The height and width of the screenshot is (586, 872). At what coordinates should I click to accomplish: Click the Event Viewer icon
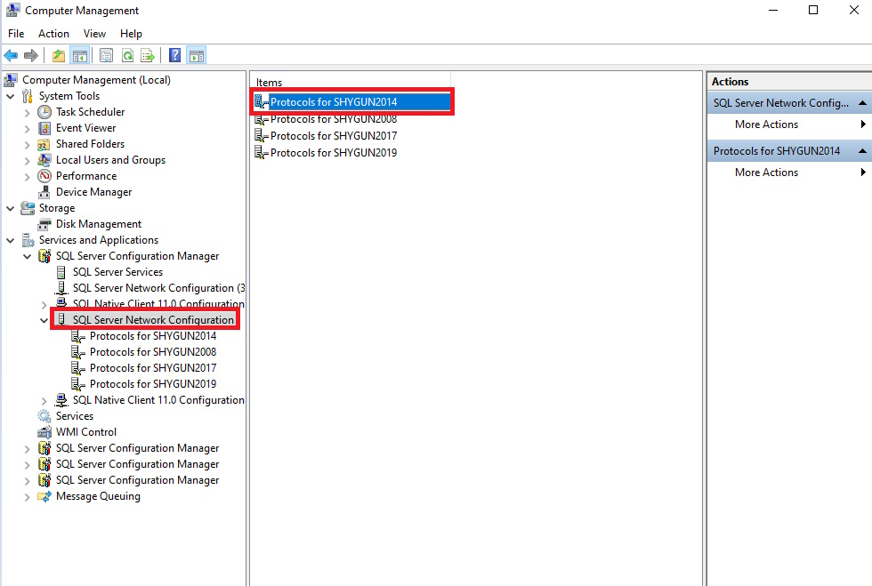click(44, 128)
